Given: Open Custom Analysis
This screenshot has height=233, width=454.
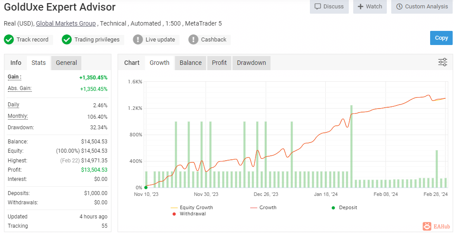Looking at the screenshot, I should coord(422,6).
